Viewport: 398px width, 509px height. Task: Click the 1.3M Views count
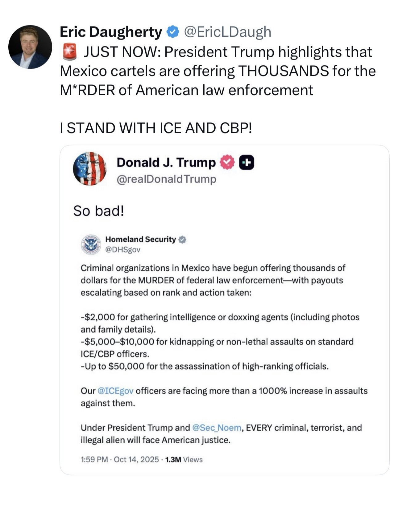pyautogui.click(x=184, y=460)
